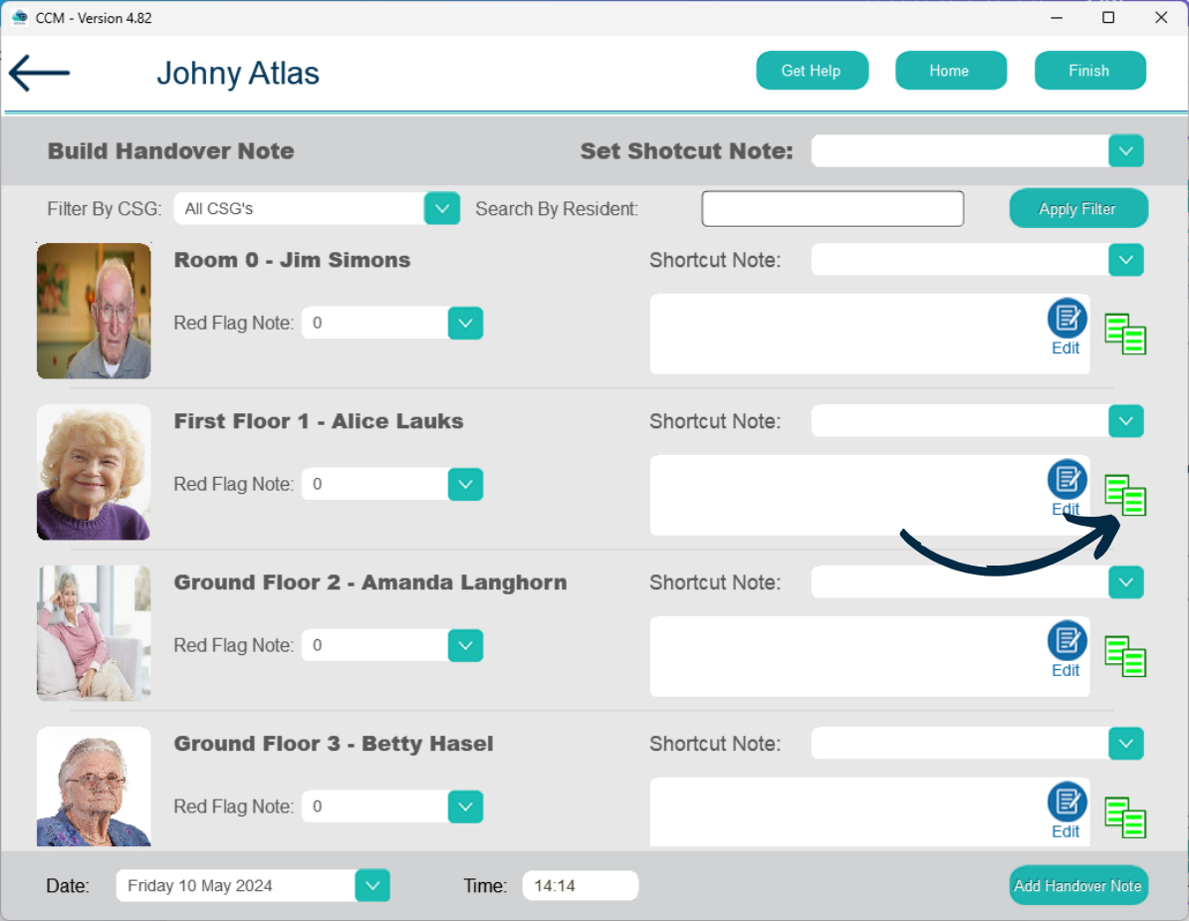Click the Get Help button

pos(812,71)
